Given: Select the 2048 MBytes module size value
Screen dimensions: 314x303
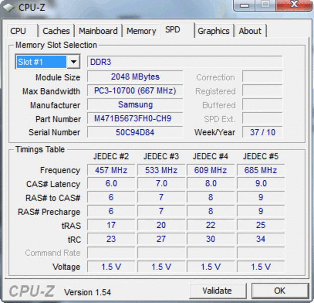Looking at the screenshot, I should point(135,77).
